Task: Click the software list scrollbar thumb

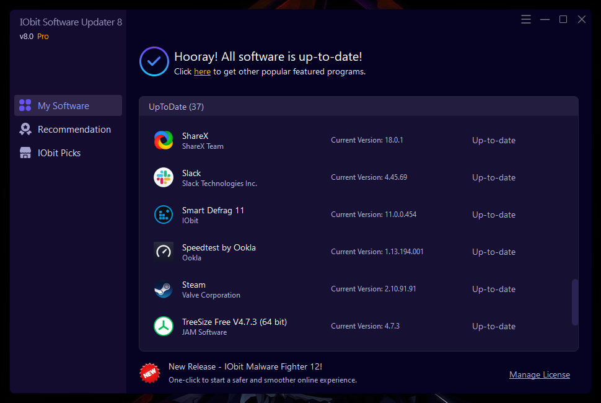Action: [x=574, y=302]
